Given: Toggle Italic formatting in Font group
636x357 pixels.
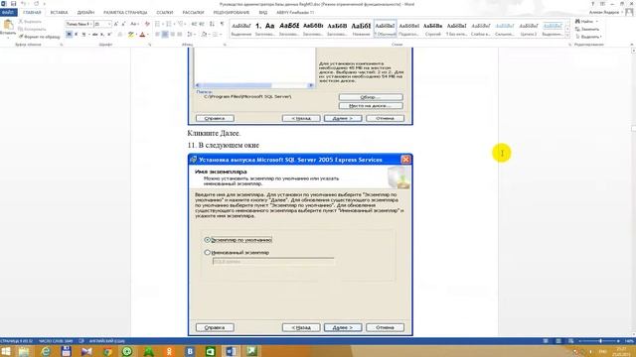Looking at the screenshot, I should click(x=76, y=35).
